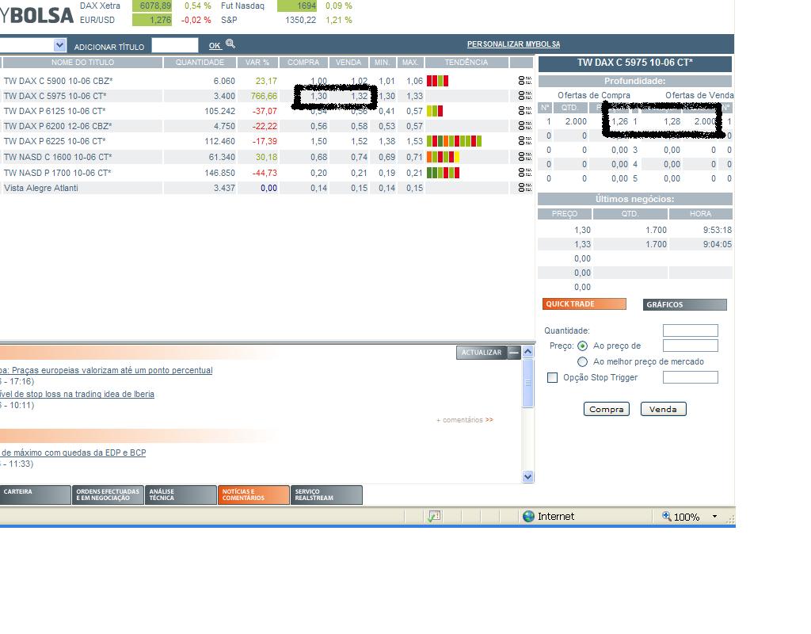This screenshot has height=634, width=811.
Task: Enable the Opção Stop Trigger checkbox
Action: point(552,377)
